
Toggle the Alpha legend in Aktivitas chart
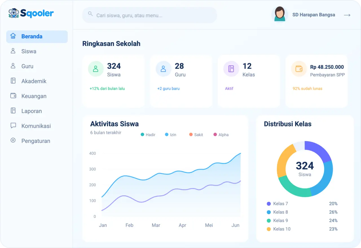[x=221, y=135]
